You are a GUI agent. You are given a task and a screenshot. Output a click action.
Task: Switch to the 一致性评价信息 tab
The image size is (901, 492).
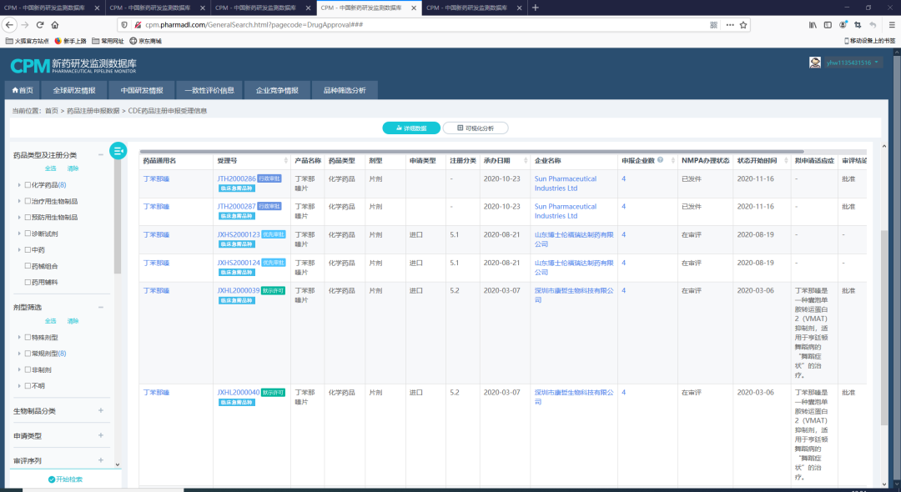[x=209, y=90]
